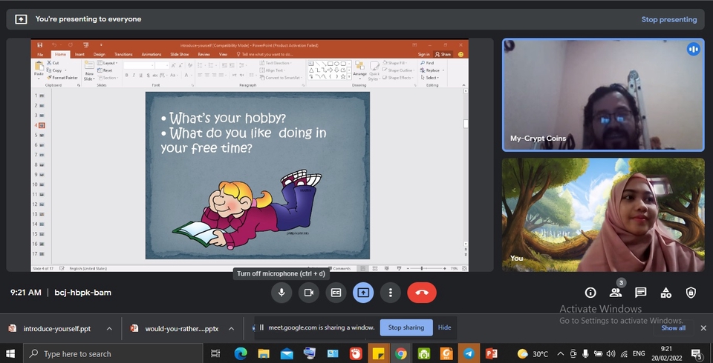This screenshot has height=363, width=713.
Task: Open PowerPoint Animations tab
Action: [x=152, y=55]
